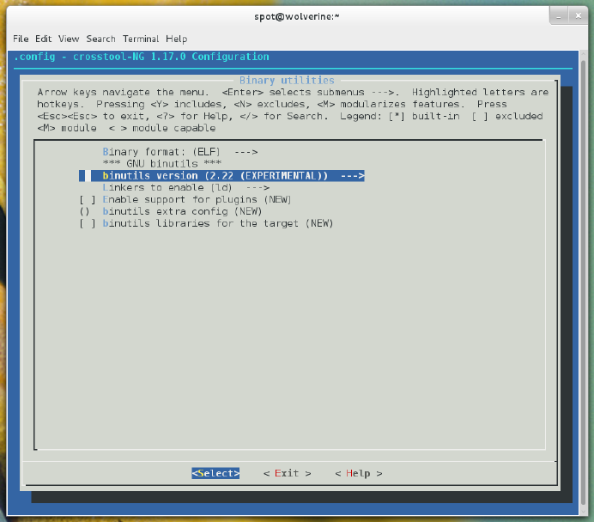Select binutils version (2.22) entry
Image resolution: width=594 pixels, height=522 pixels.
click(221, 176)
